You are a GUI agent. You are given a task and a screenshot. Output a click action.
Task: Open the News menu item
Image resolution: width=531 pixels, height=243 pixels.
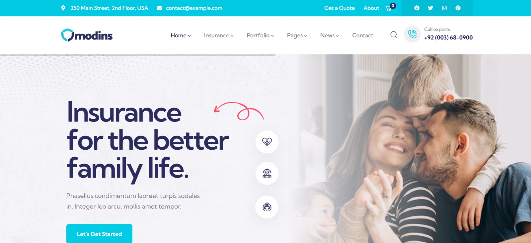pos(330,35)
